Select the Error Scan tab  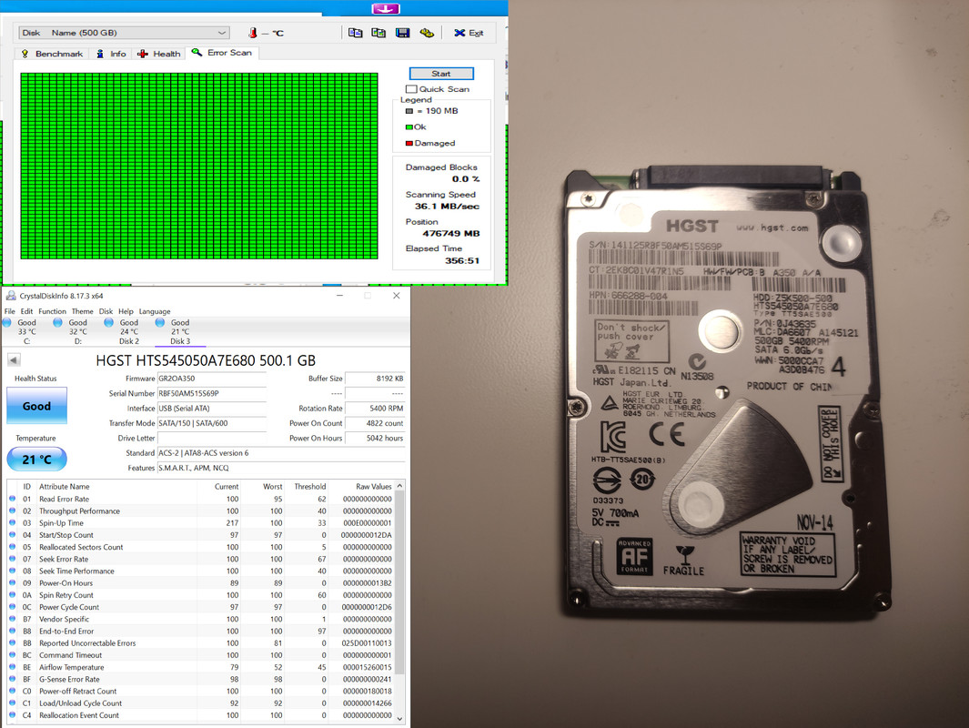[x=223, y=53]
